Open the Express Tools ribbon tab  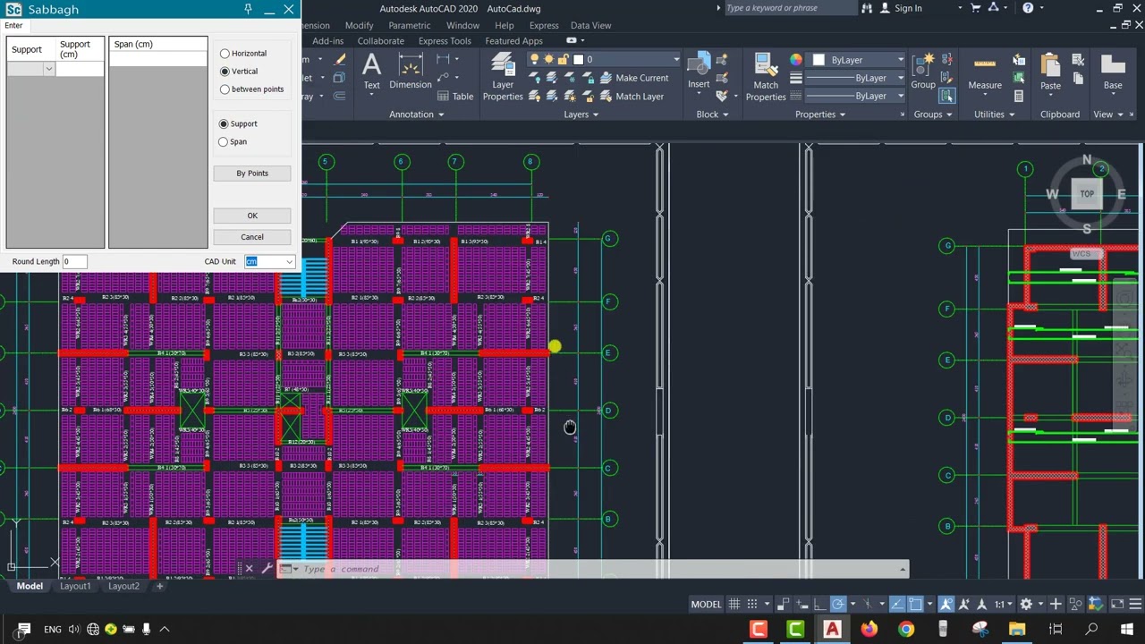[445, 41]
